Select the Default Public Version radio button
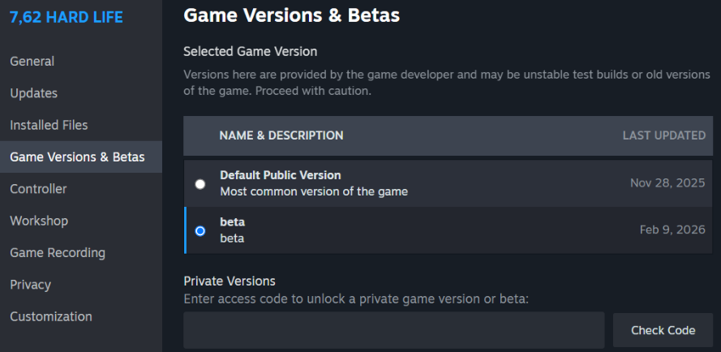The image size is (721, 352). click(200, 184)
